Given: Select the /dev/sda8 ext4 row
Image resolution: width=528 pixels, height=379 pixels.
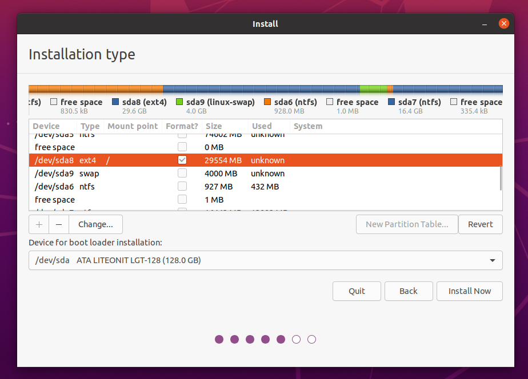Looking at the screenshot, I should [x=266, y=160].
